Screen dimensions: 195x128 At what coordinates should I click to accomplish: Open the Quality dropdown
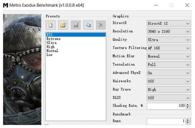coord(168,40)
